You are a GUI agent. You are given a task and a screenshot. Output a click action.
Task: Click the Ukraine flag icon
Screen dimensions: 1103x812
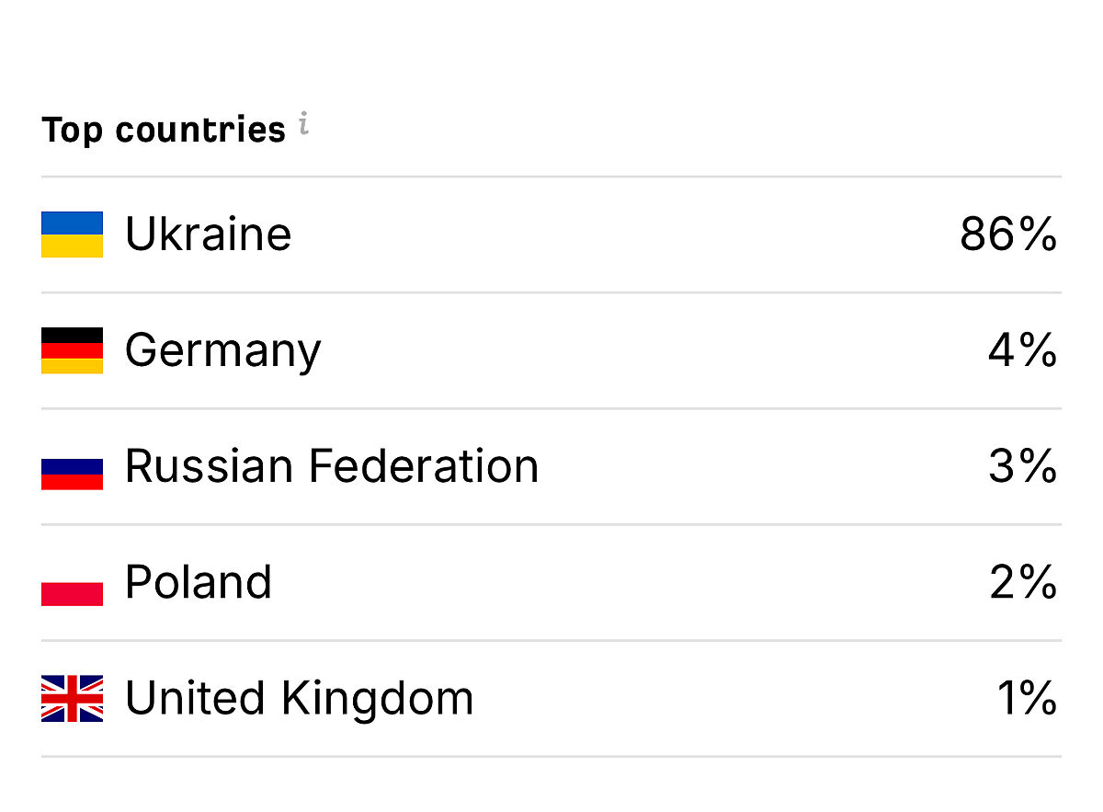(72, 234)
